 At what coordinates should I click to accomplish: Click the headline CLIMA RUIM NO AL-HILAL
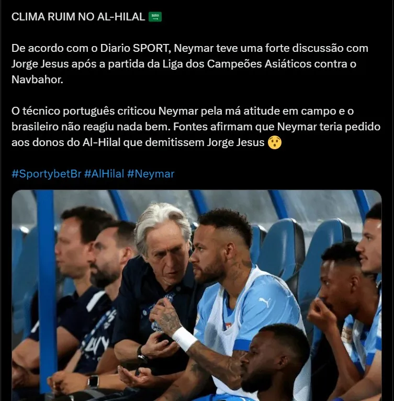tap(78, 17)
